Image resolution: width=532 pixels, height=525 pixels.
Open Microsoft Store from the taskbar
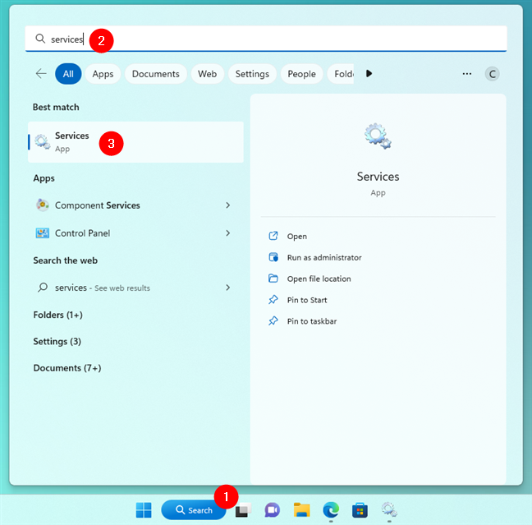click(x=360, y=510)
